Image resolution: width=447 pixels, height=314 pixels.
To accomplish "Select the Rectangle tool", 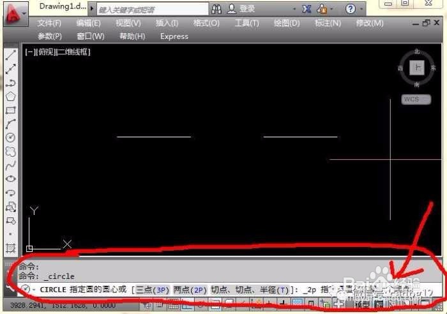I will 11,110.
